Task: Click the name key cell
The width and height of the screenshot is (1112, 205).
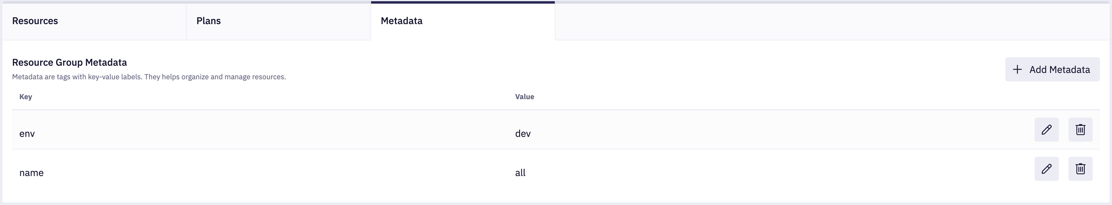Action: pyautogui.click(x=31, y=173)
